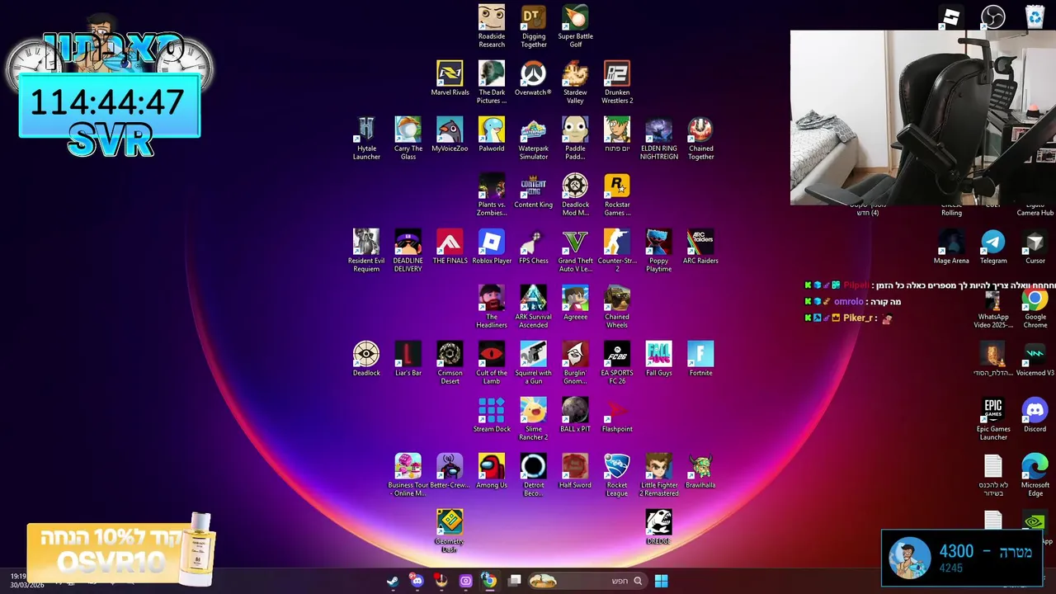Open the Mage Arena shortcut
This screenshot has height=594, width=1056.
click(x=951, y=242)
